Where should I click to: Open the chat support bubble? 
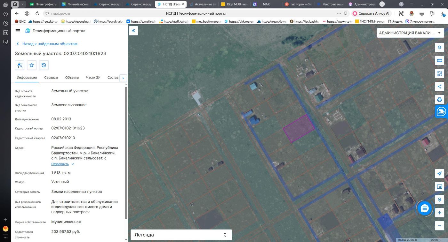click(425, 208)
